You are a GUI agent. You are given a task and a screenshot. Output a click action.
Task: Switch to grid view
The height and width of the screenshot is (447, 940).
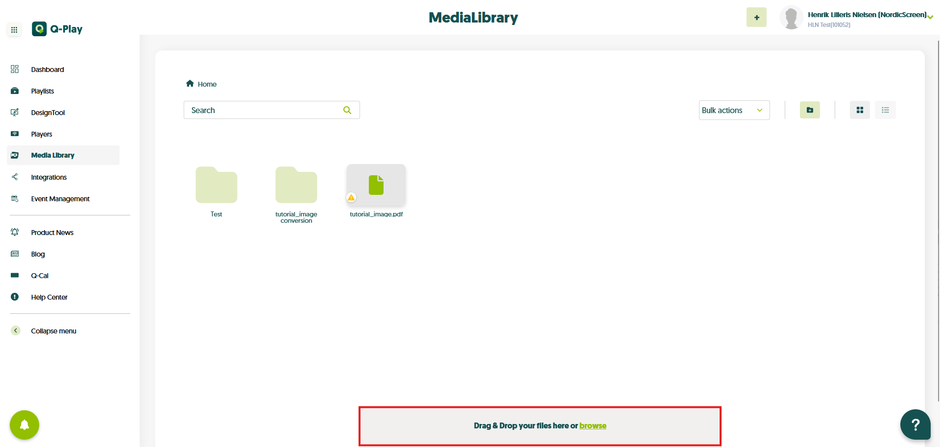860,110
